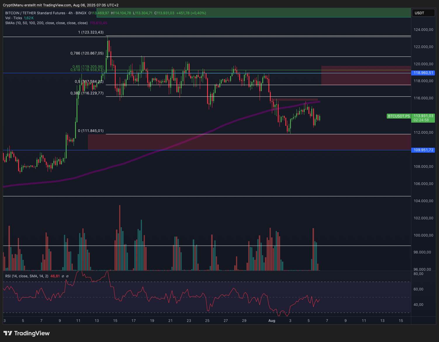This screenshot has height=342, width=439.
Task: Click the 0,786 Fibonacci level label
Action: coord(87,53)
